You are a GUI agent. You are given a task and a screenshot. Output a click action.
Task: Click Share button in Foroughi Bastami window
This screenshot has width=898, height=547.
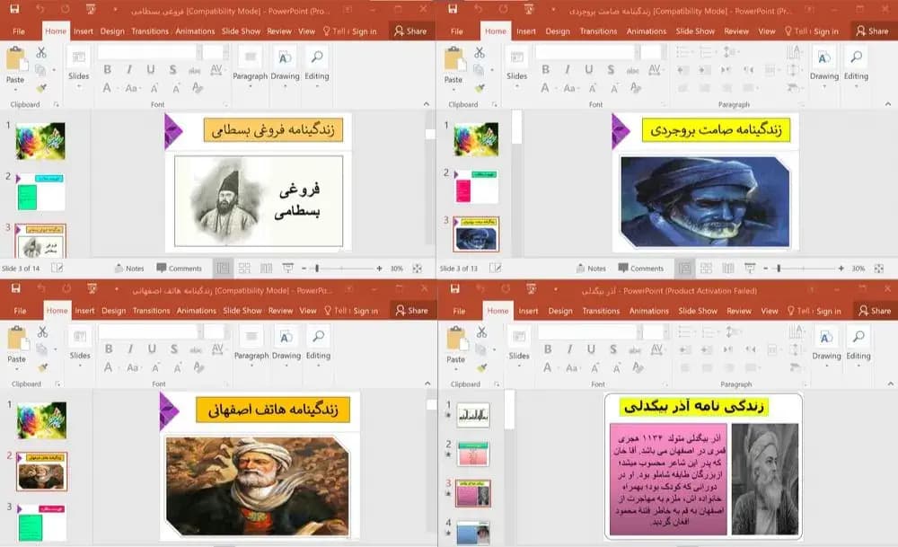point(410,31)
